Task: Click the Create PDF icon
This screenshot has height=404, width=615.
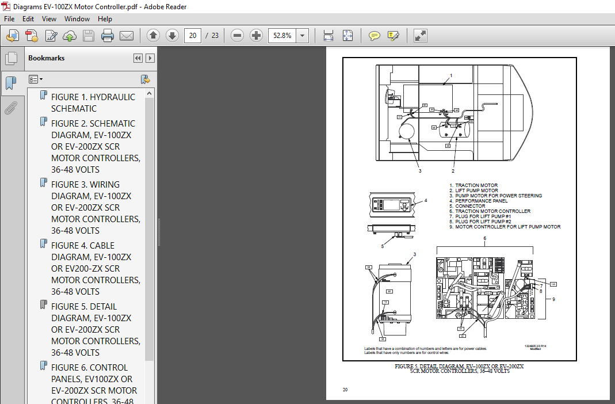Action: point(32,36)
